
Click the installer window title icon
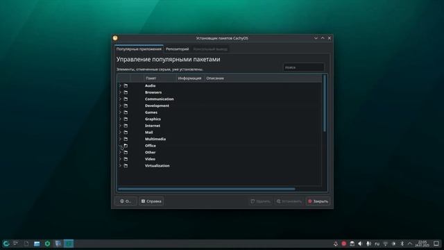115,38
